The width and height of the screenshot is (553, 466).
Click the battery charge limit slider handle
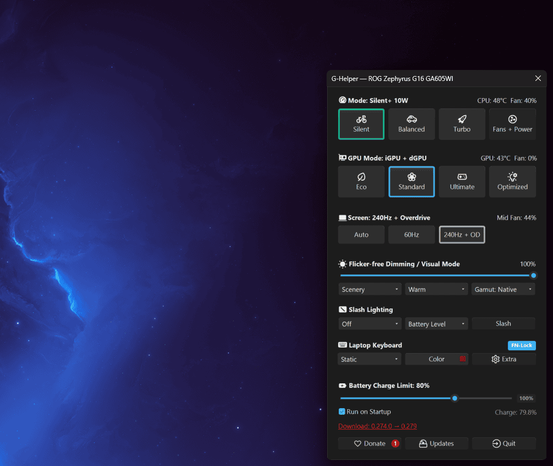pos(454,398)
